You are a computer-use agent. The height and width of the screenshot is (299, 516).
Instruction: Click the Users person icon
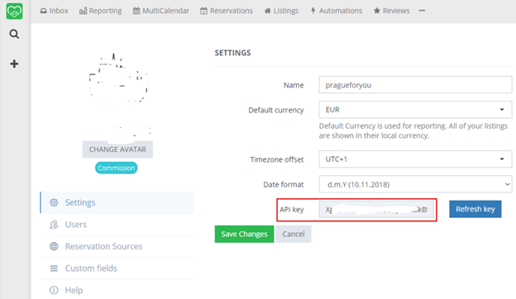54,225
